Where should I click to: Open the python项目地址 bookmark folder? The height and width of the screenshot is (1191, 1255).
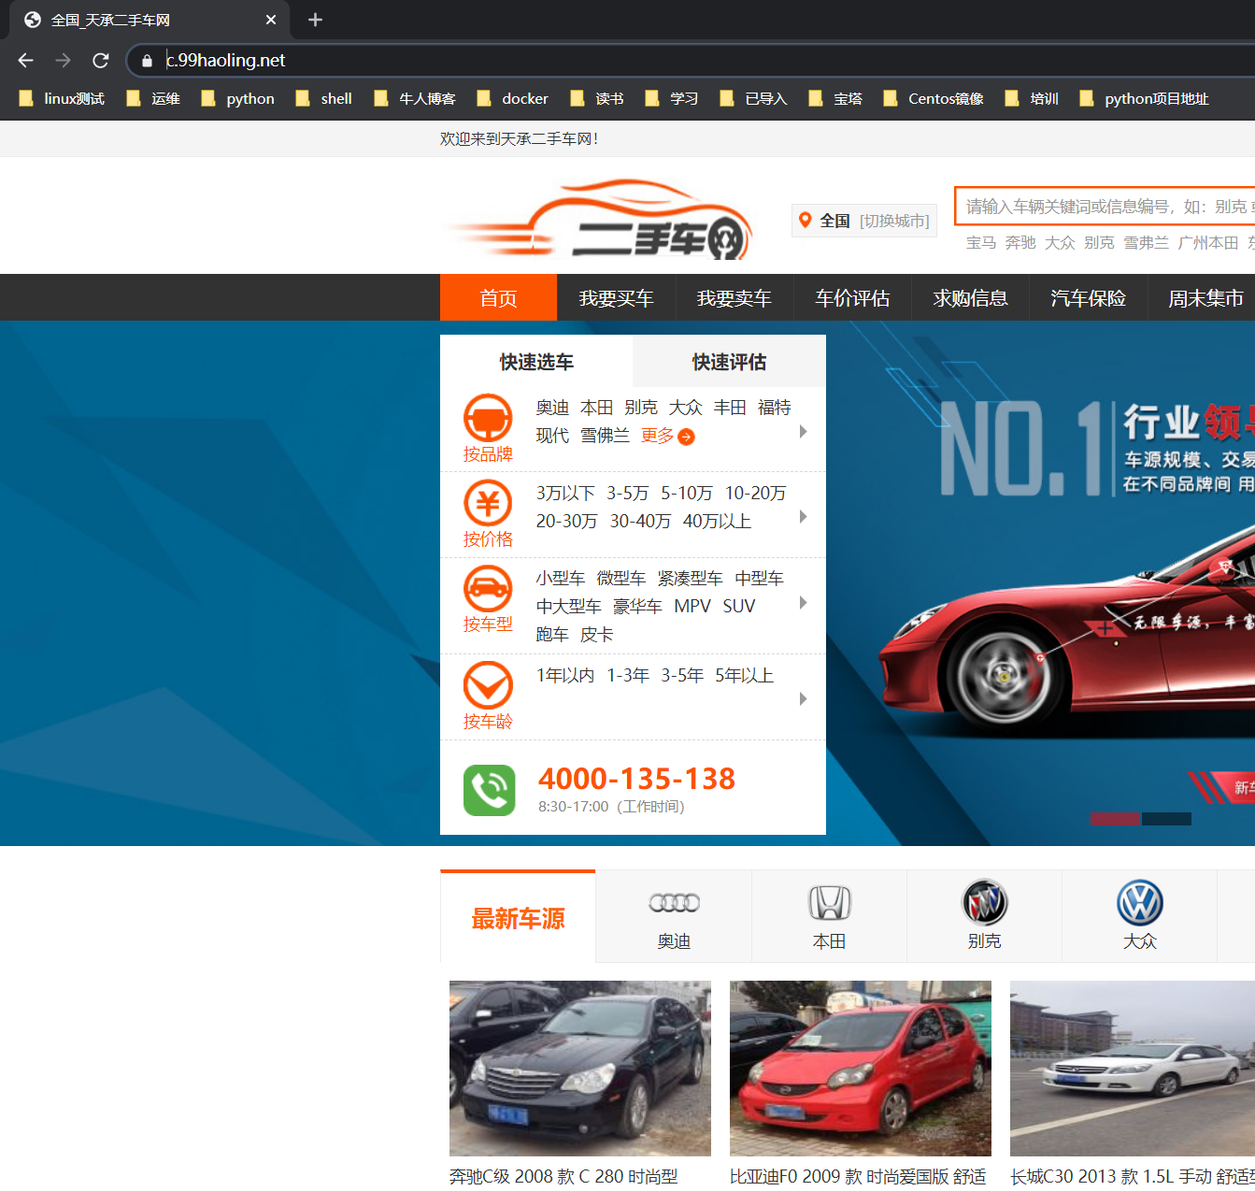[x=1144, y=98]
